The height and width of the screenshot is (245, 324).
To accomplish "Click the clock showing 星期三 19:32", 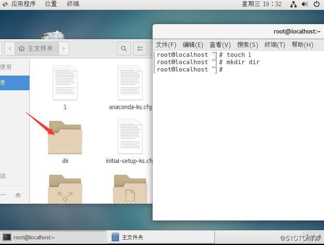I will pyautogui.click(x=261, y=4).
